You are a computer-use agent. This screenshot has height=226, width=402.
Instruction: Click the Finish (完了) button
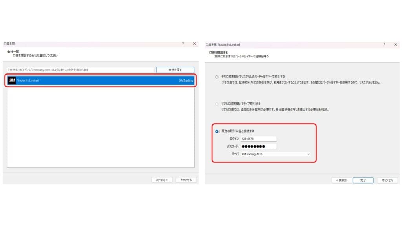(x=363, y=180)
